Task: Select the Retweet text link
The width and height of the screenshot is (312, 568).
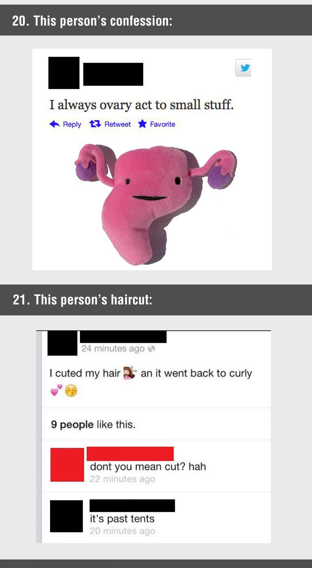Action: pos(117,124)
